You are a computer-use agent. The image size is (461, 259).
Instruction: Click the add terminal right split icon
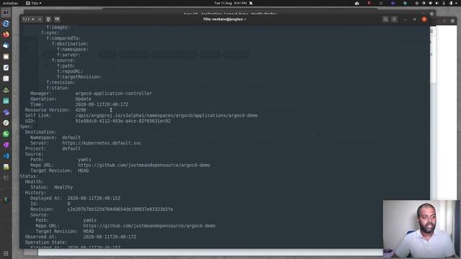(x=48, y=19)
